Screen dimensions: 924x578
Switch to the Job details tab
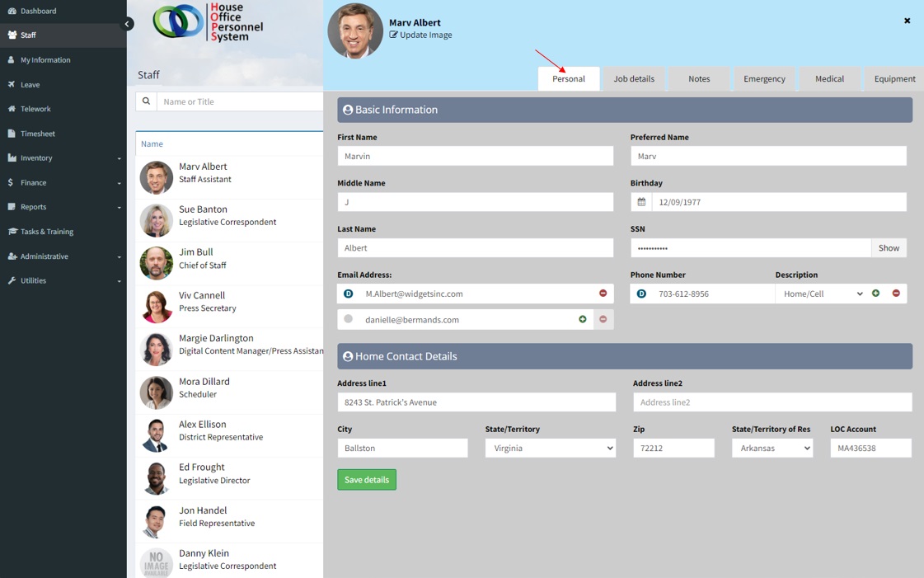(634, 79)
